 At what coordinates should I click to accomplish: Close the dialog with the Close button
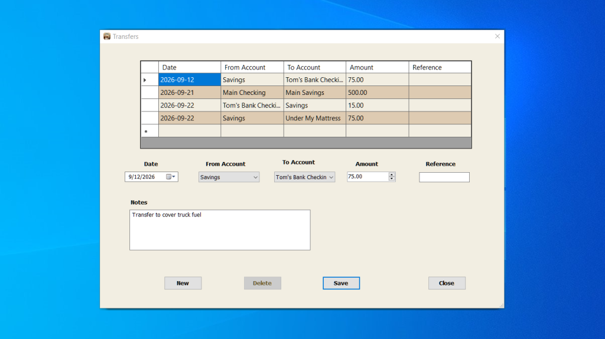[x=447, y=283]
